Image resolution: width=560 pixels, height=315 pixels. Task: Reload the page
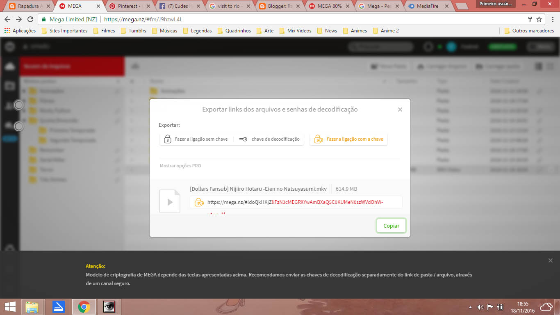(x=30, y=19)
